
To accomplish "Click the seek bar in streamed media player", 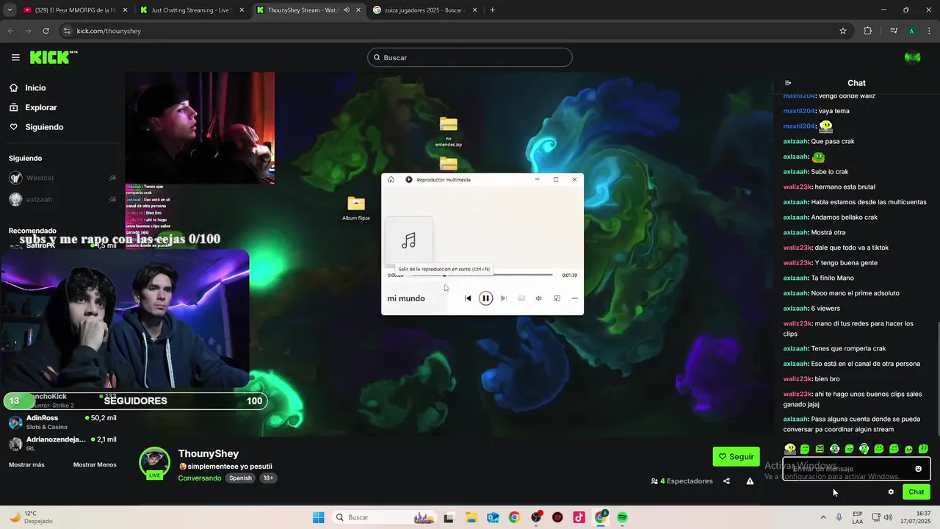I will [x=482, y=275].
